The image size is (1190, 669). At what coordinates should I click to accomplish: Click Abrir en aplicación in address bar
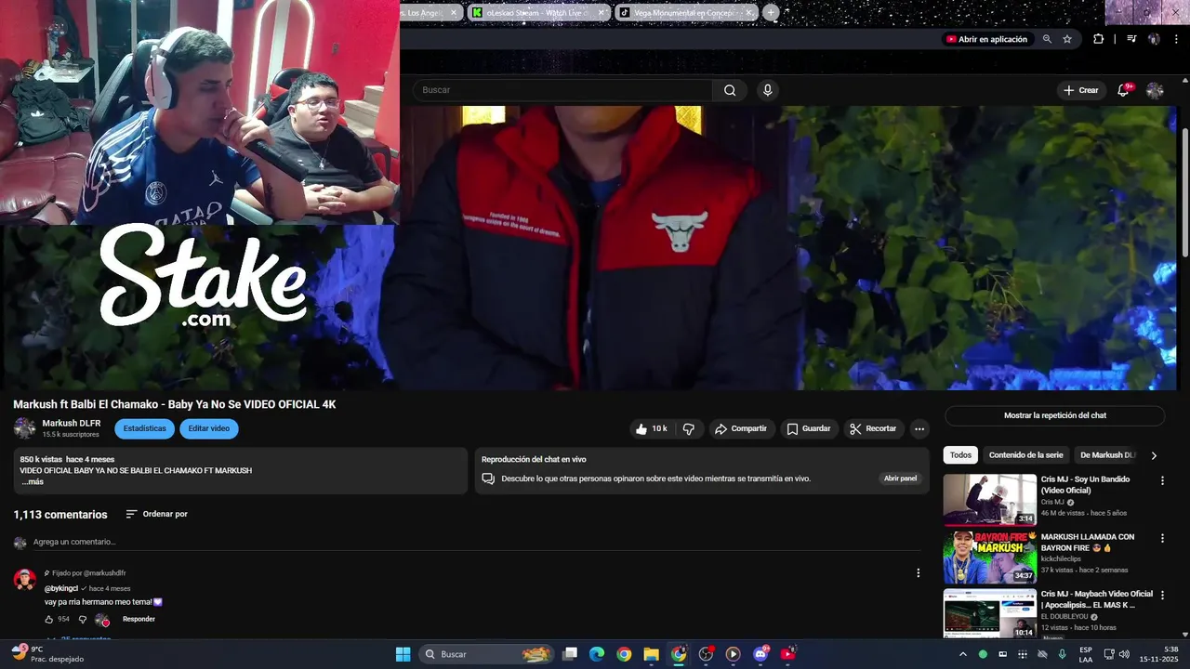pos(987,39)
